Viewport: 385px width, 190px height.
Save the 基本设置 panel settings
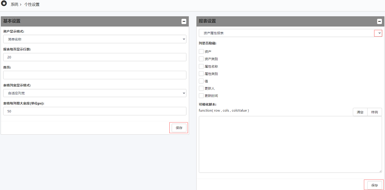(179, 128)
